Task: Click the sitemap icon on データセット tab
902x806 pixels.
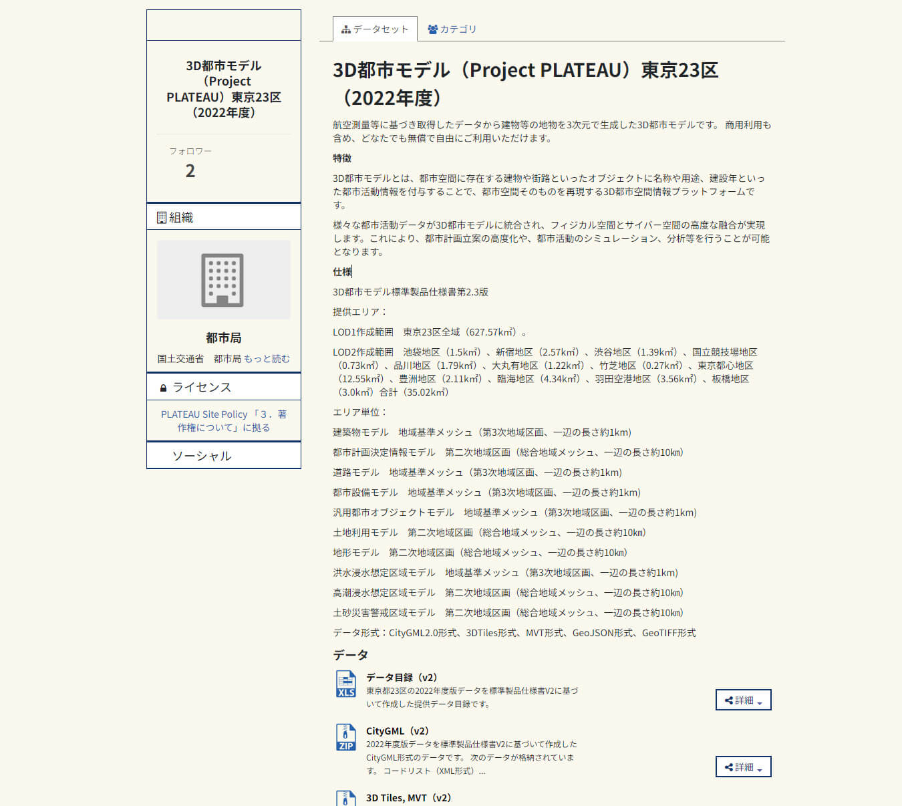Action: [x=345, y=29]
